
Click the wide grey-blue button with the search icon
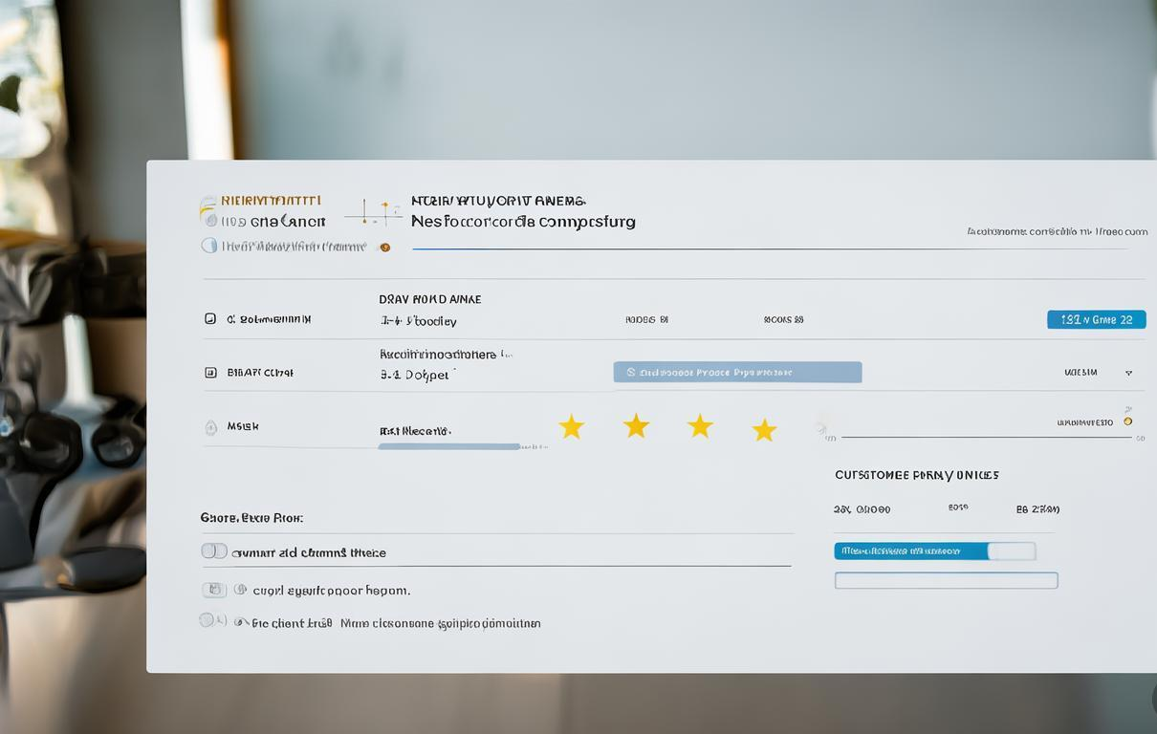[x=737, y=372]
